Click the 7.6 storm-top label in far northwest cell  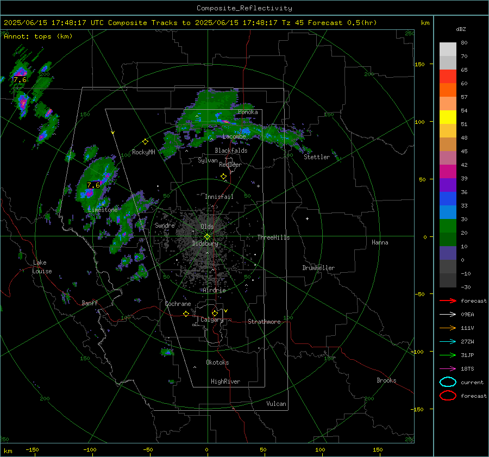(x=20, y=80)
